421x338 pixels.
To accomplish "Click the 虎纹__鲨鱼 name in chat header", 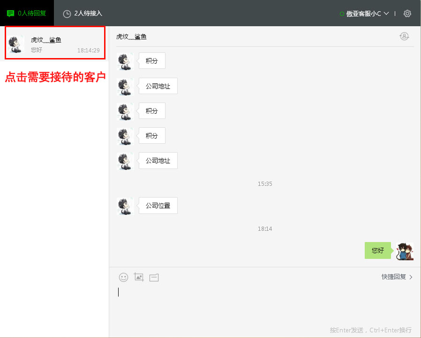I will coord(131,37).
